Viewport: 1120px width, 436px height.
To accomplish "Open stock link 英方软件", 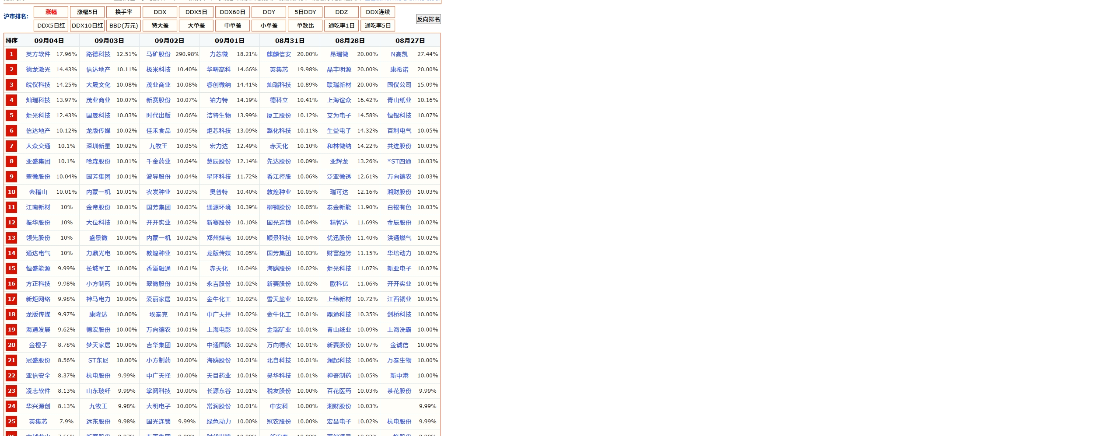I will coord(38,54).
